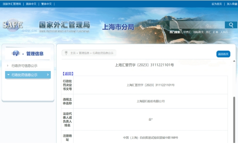Click hot search term 结售汇

(187, 32)
